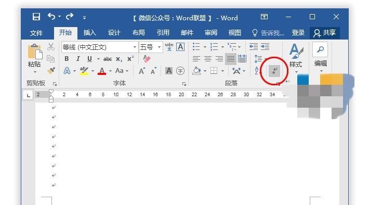Toggle Italic formatting
369x205 pixels.
click(78, 59)
